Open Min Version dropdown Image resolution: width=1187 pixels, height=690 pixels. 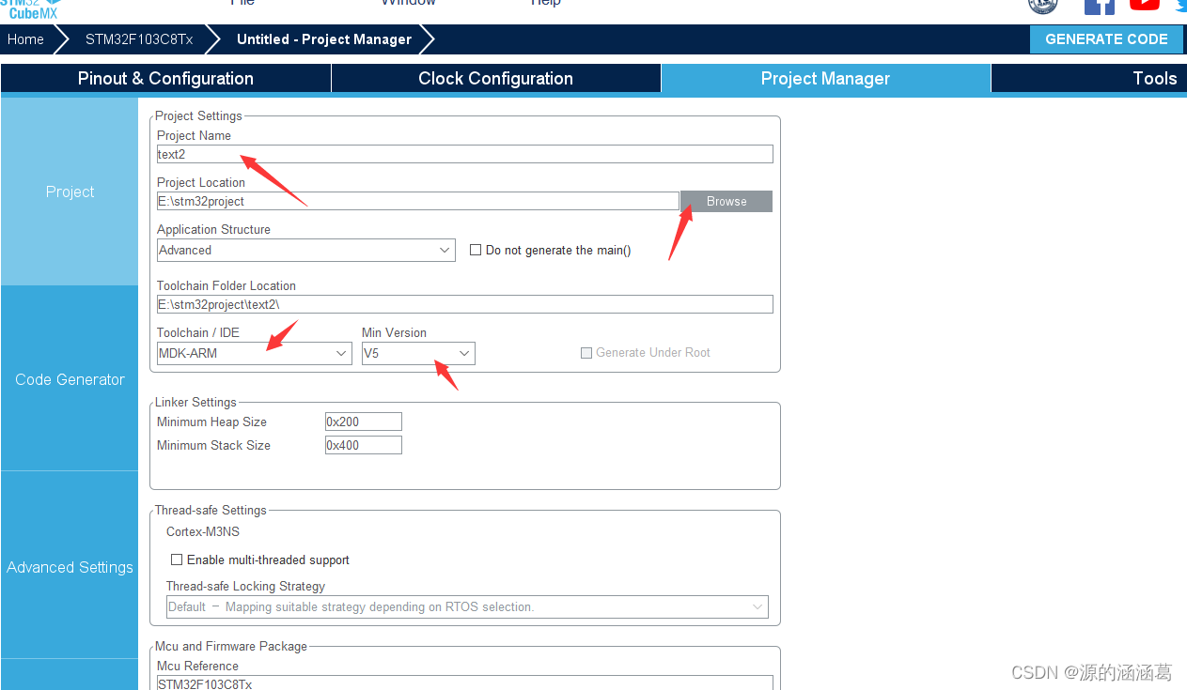click(x=418, y=354)
